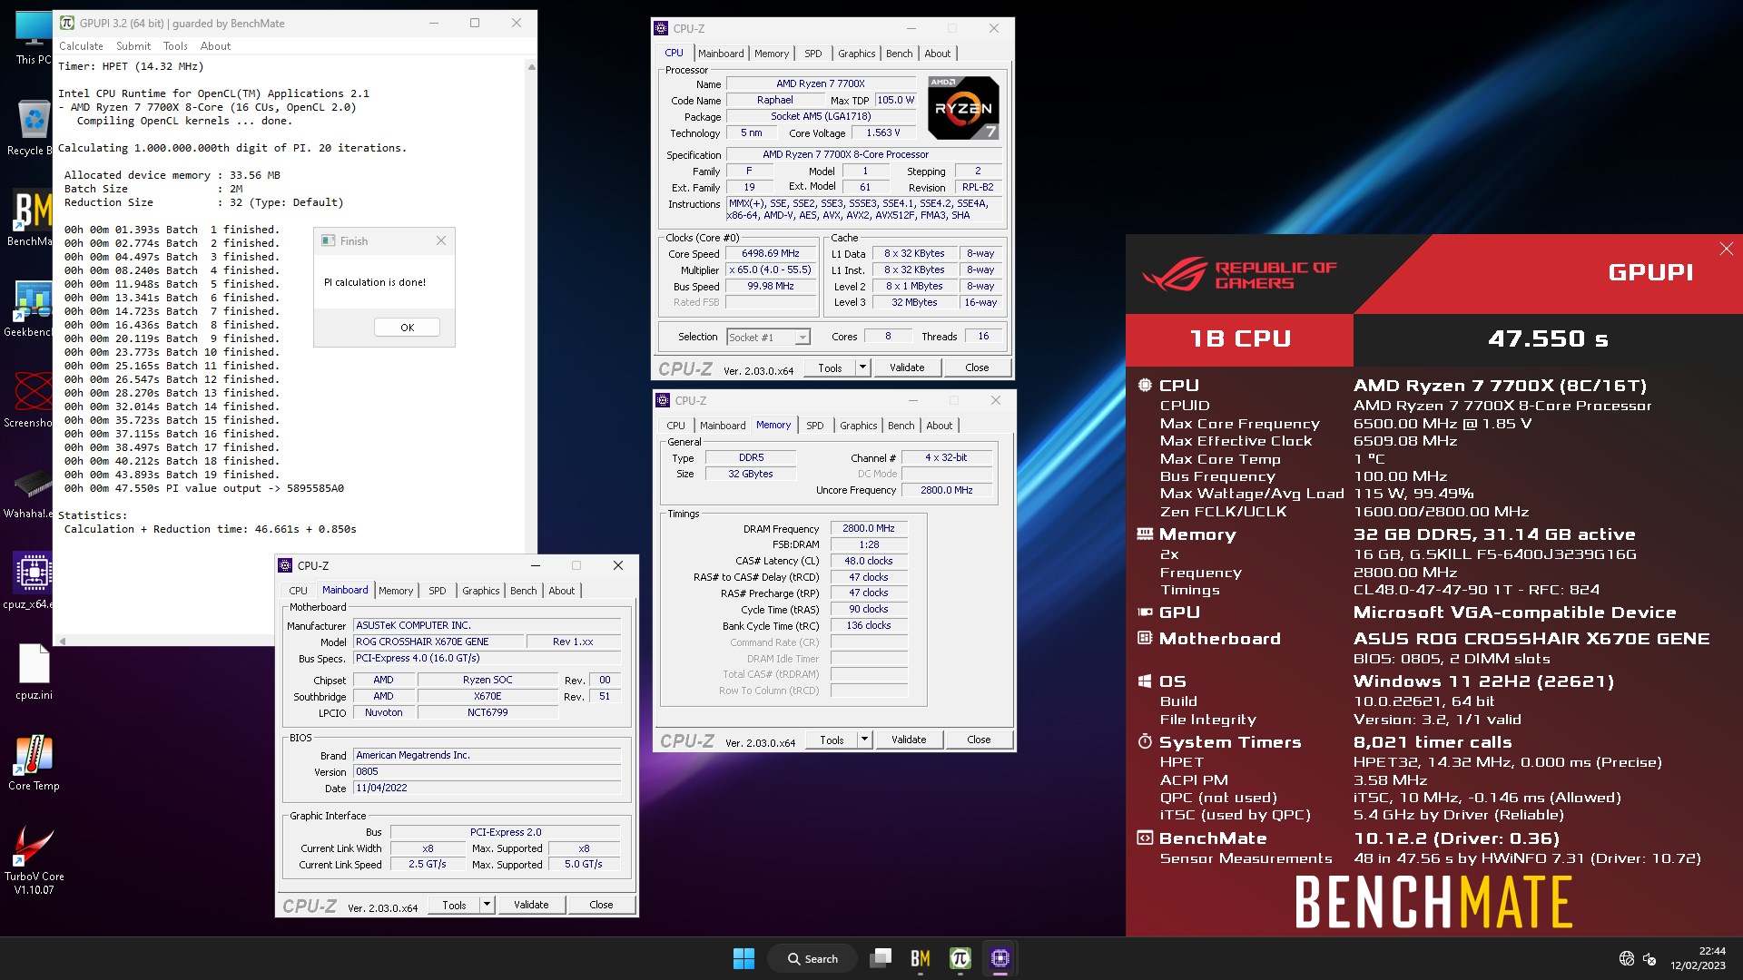Screen dimensions: 1743x980
Task: Open the Calculate menu in GPUPI
Action: tap(81, 46)
